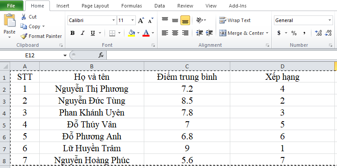
Task: Open the File tab
Action: [x=11, y=6]
